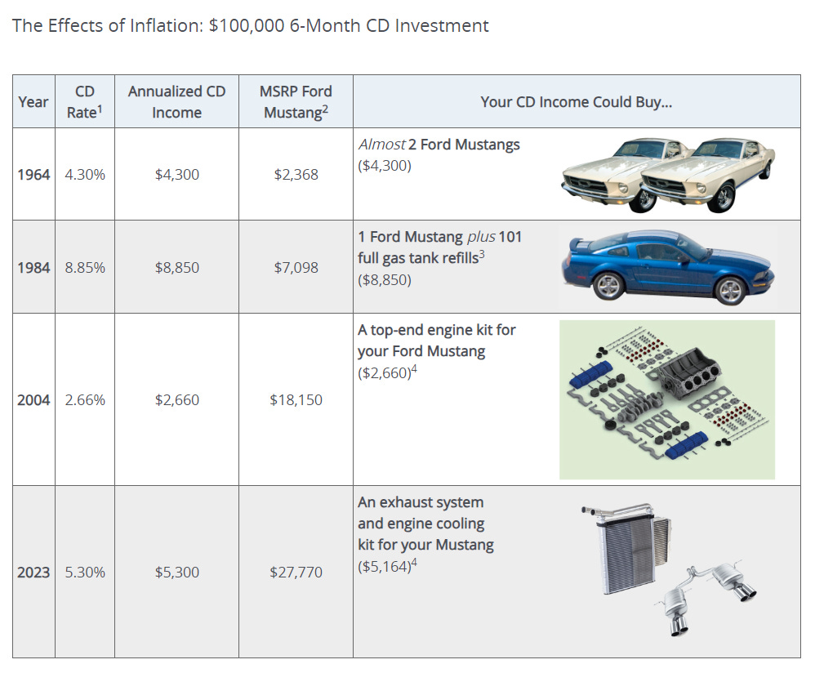Select the $2,660 annualized income cell
This screenshot has width=815, height=673.
[x=176, y=400]
